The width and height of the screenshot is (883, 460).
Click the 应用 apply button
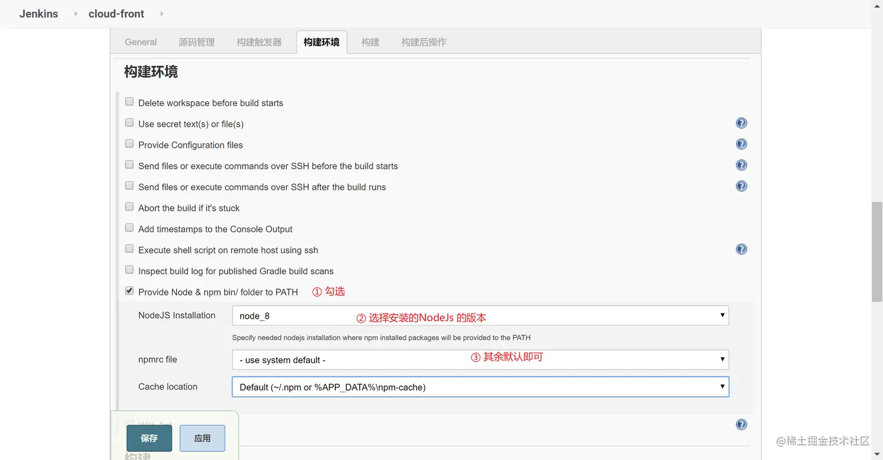click(x=202, y=438)
